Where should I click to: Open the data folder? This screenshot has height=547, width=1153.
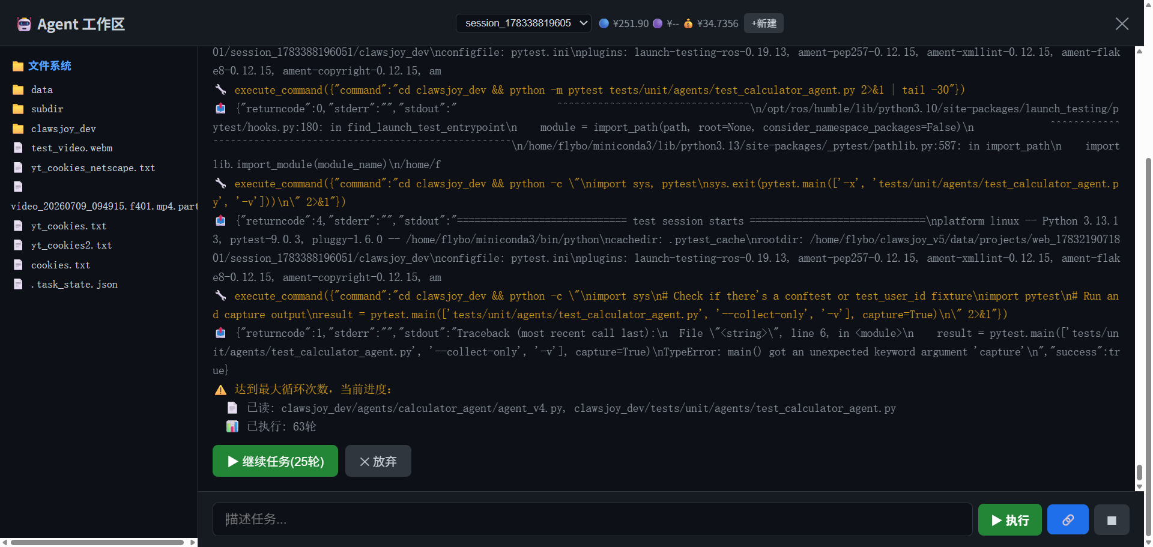tap(41, 90)
